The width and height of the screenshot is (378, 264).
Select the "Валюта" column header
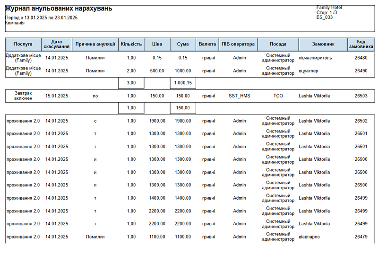pos(208,44)
